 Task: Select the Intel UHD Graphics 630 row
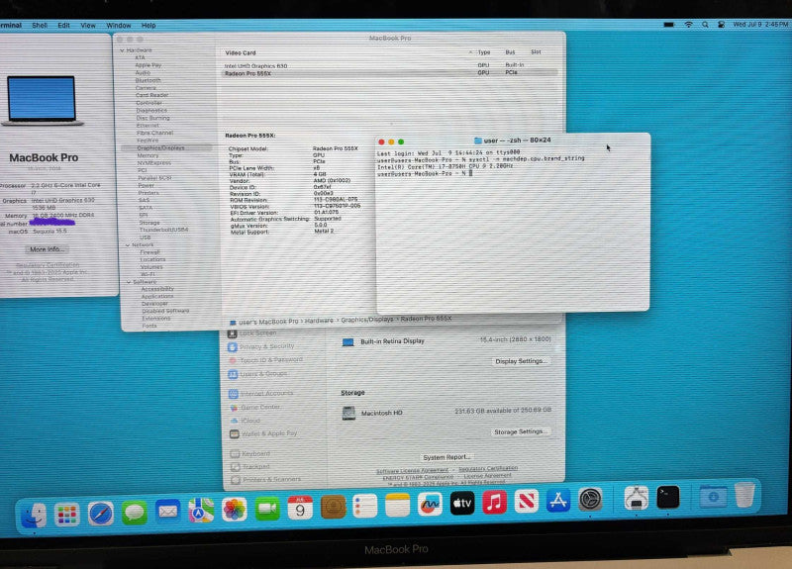click(x=390, y=65)
